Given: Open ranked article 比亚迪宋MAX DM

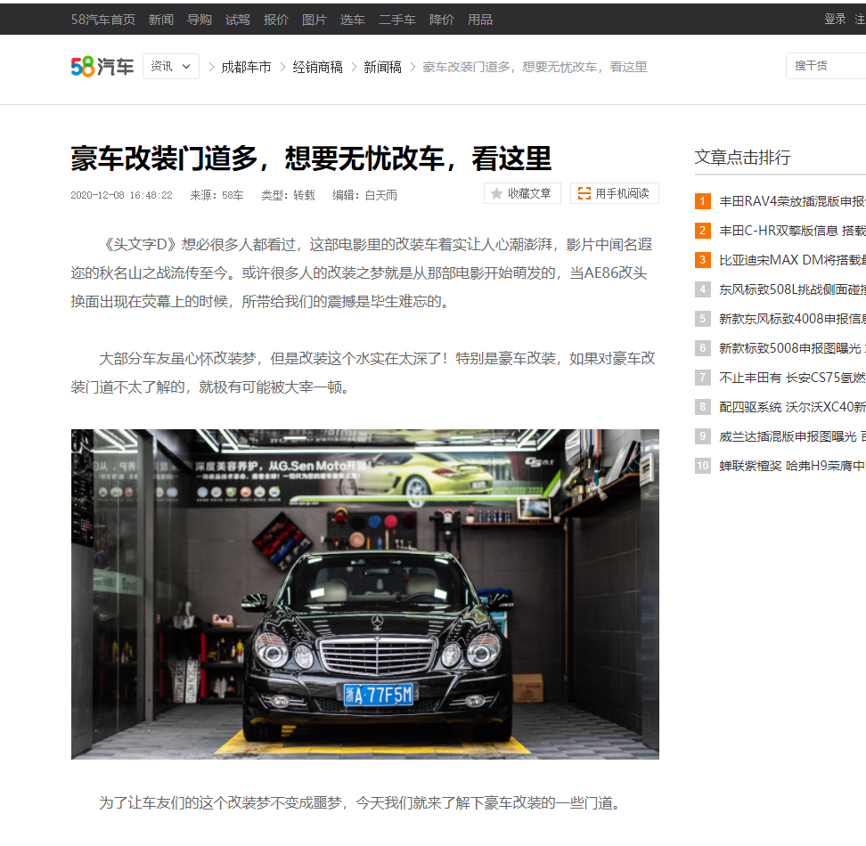Looking at the screenshot, I should tap(792, 260).
